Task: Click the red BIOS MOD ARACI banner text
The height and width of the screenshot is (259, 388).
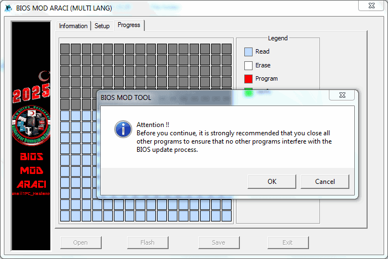Action: (x=32, y=170)
